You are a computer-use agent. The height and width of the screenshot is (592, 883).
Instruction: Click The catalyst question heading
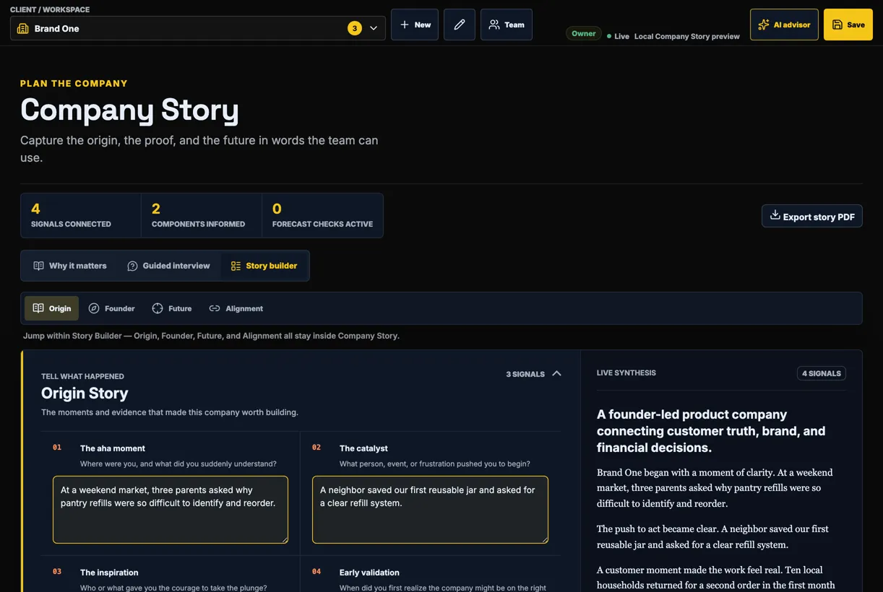pos(363,448)
